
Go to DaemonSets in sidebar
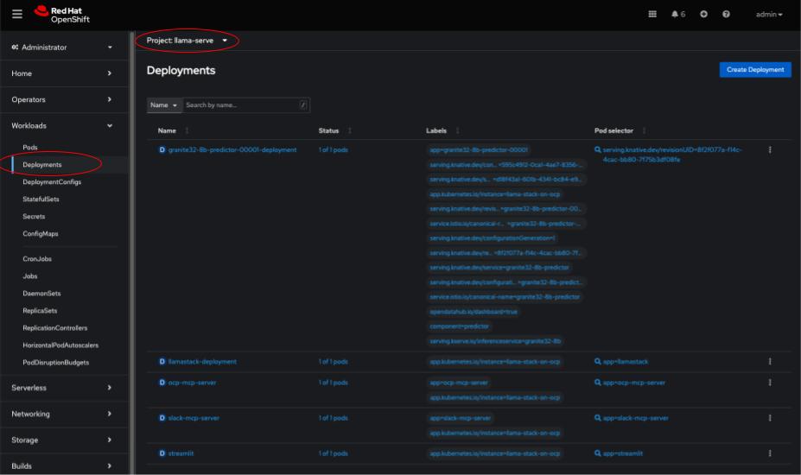coord(41,293)
